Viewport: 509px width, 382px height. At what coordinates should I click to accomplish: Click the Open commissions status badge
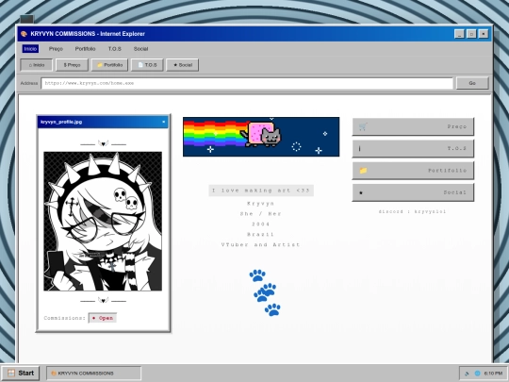point(103,318)
